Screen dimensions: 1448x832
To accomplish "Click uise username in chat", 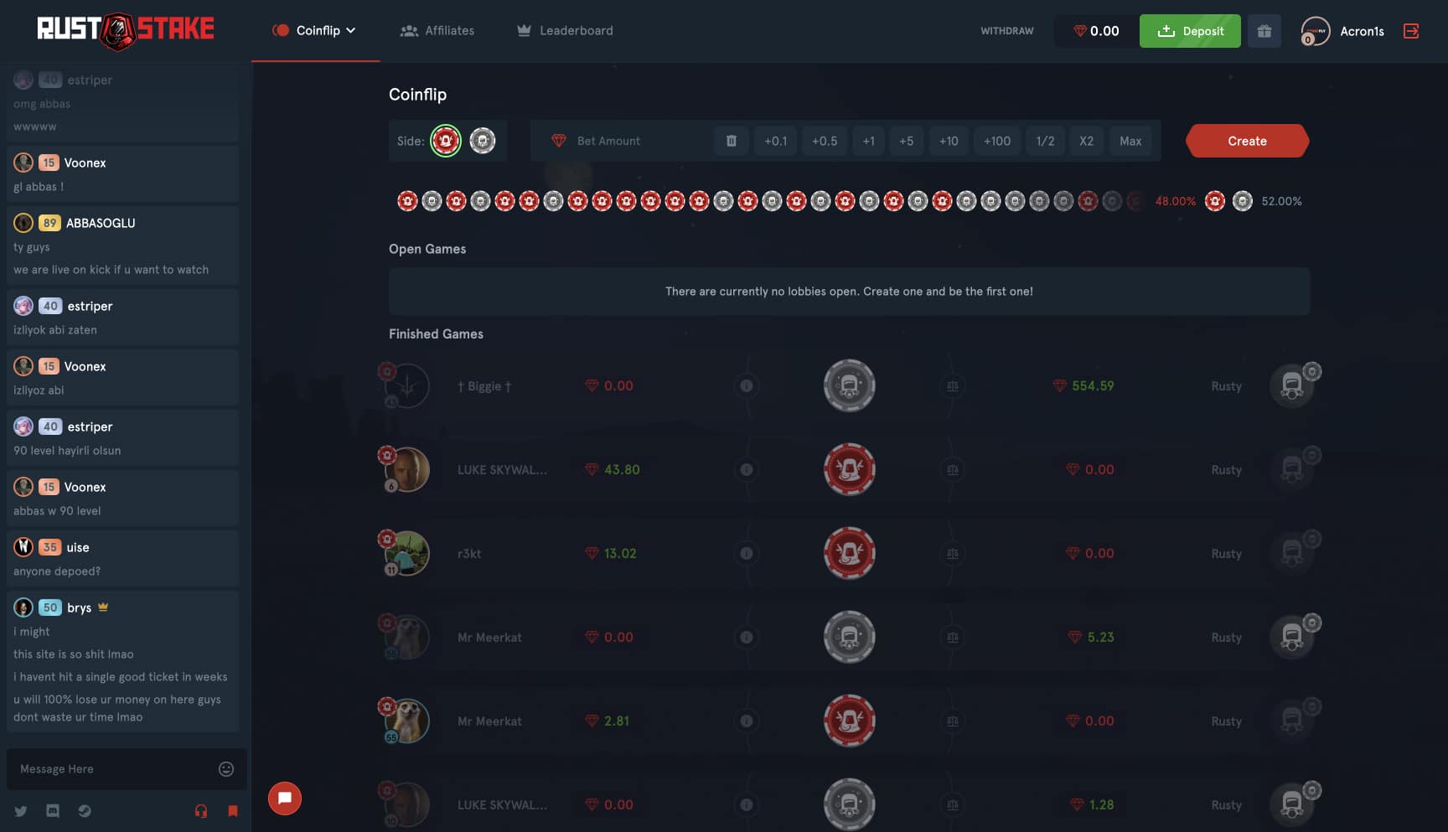I will [78, 547].
